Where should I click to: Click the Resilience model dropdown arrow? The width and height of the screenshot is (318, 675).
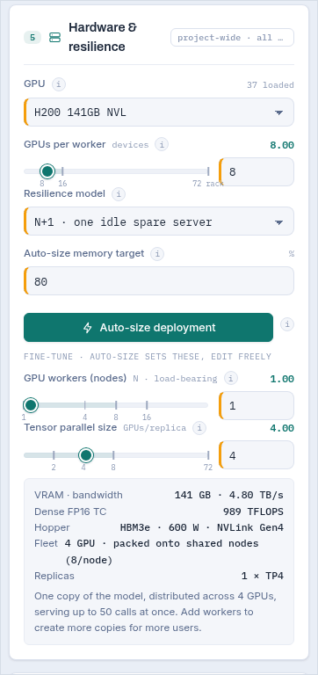278,222
